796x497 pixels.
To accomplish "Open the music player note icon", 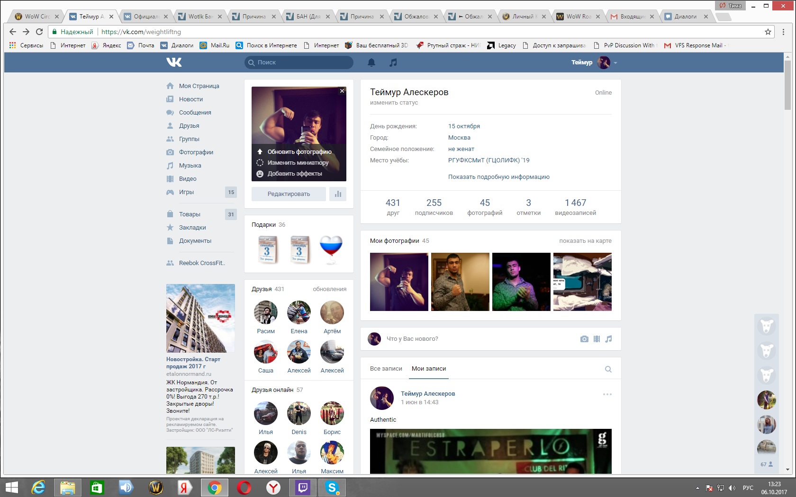I will click(393, 62).
